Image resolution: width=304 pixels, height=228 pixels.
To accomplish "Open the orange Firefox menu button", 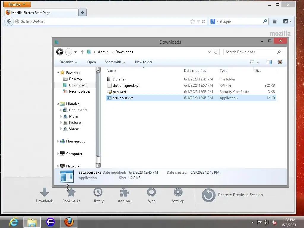I will click(x=17, y=4).
